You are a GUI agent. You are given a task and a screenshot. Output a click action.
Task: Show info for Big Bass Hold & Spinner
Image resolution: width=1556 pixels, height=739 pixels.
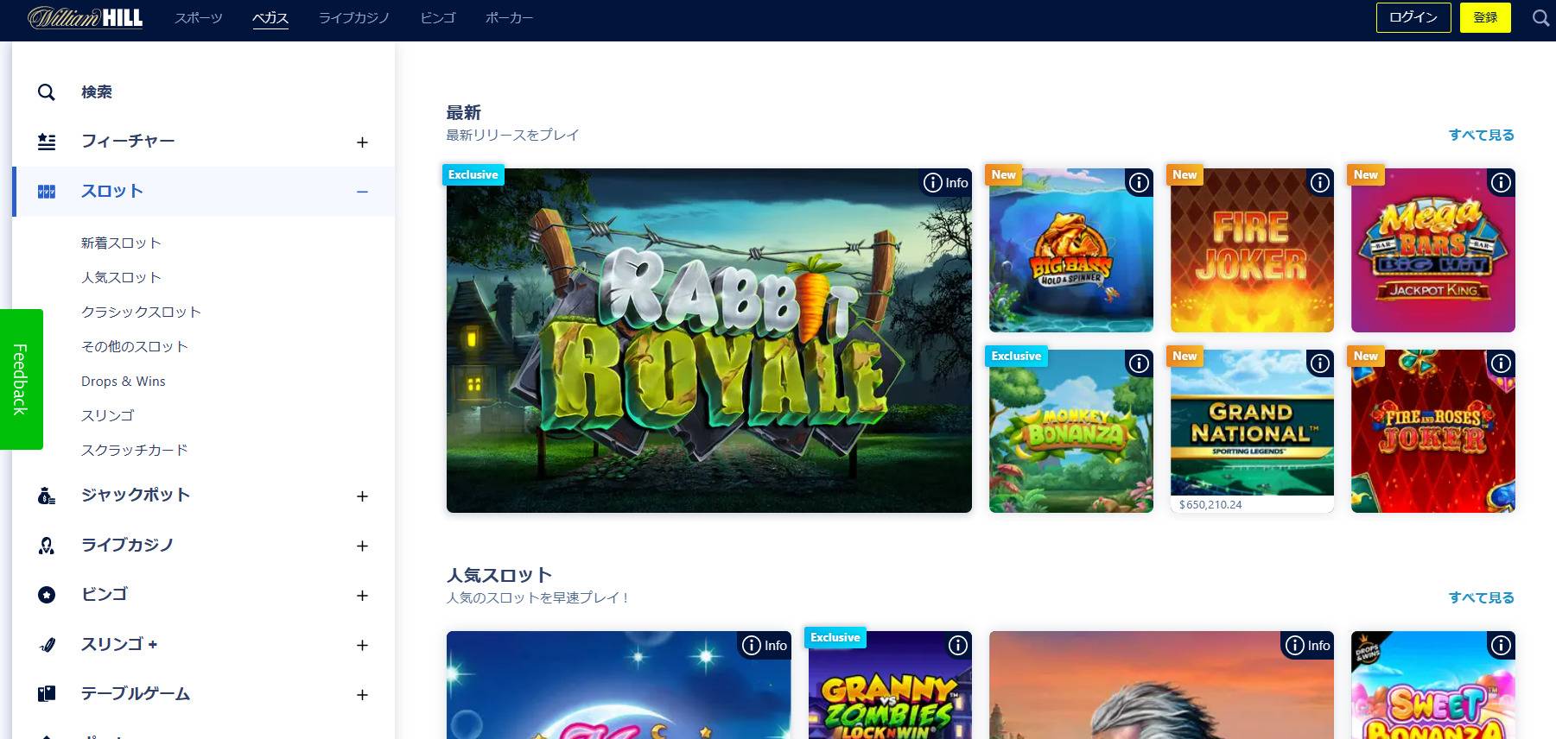pyautogui.click(x=1140, y=182)
